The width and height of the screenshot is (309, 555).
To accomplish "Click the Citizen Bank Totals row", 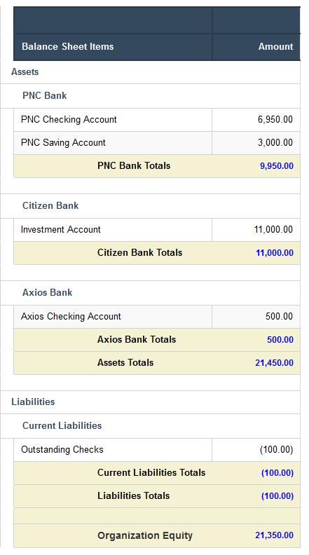I will 157,253.
